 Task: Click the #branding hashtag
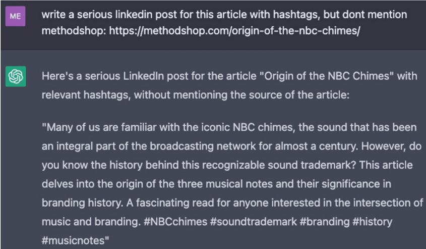tap(324, 222)
